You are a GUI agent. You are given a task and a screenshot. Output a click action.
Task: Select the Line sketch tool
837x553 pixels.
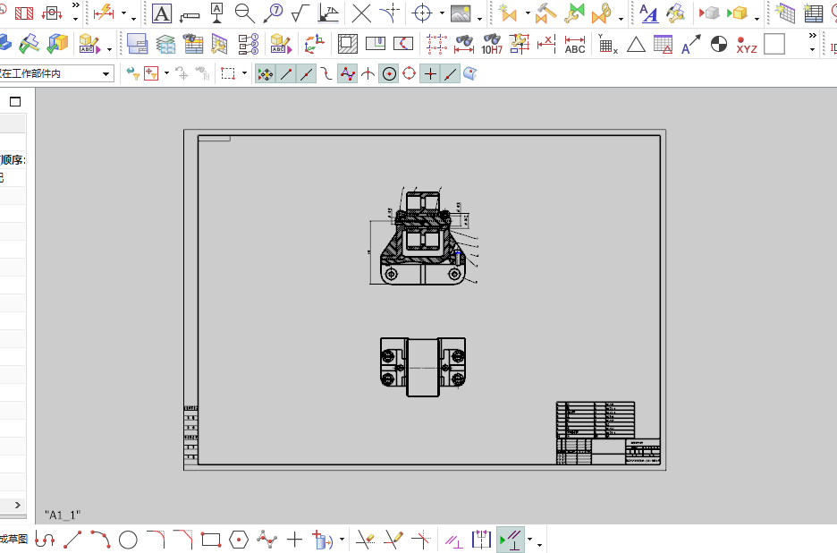(72, 540)
